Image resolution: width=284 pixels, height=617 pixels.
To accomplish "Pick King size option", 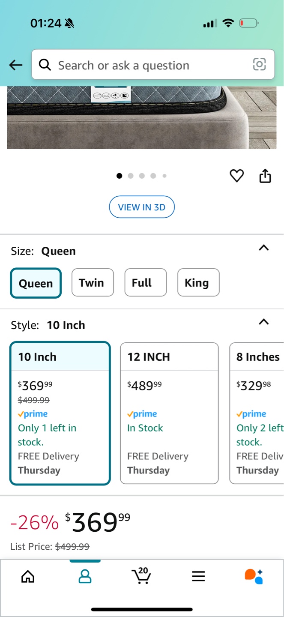I will (198, 282).
